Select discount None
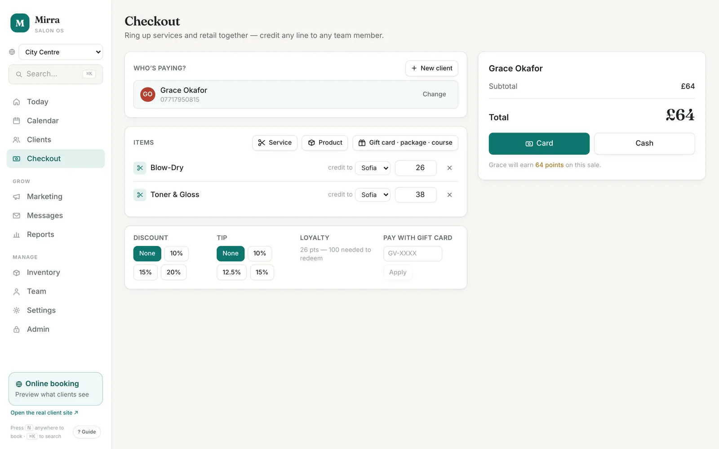719x449 pixels. [147, 253]
